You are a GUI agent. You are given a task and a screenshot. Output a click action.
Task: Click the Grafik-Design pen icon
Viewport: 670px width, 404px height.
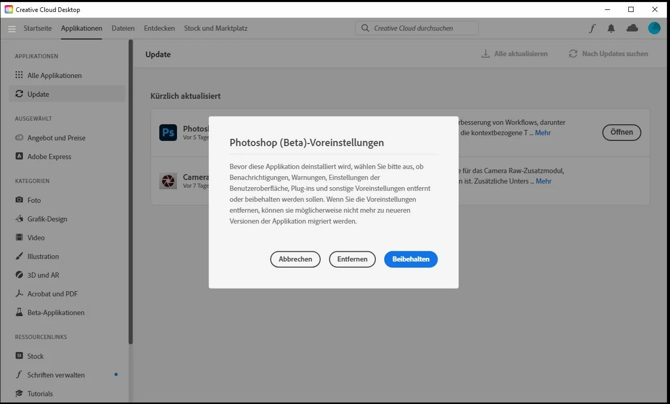[x=19, y=218]
